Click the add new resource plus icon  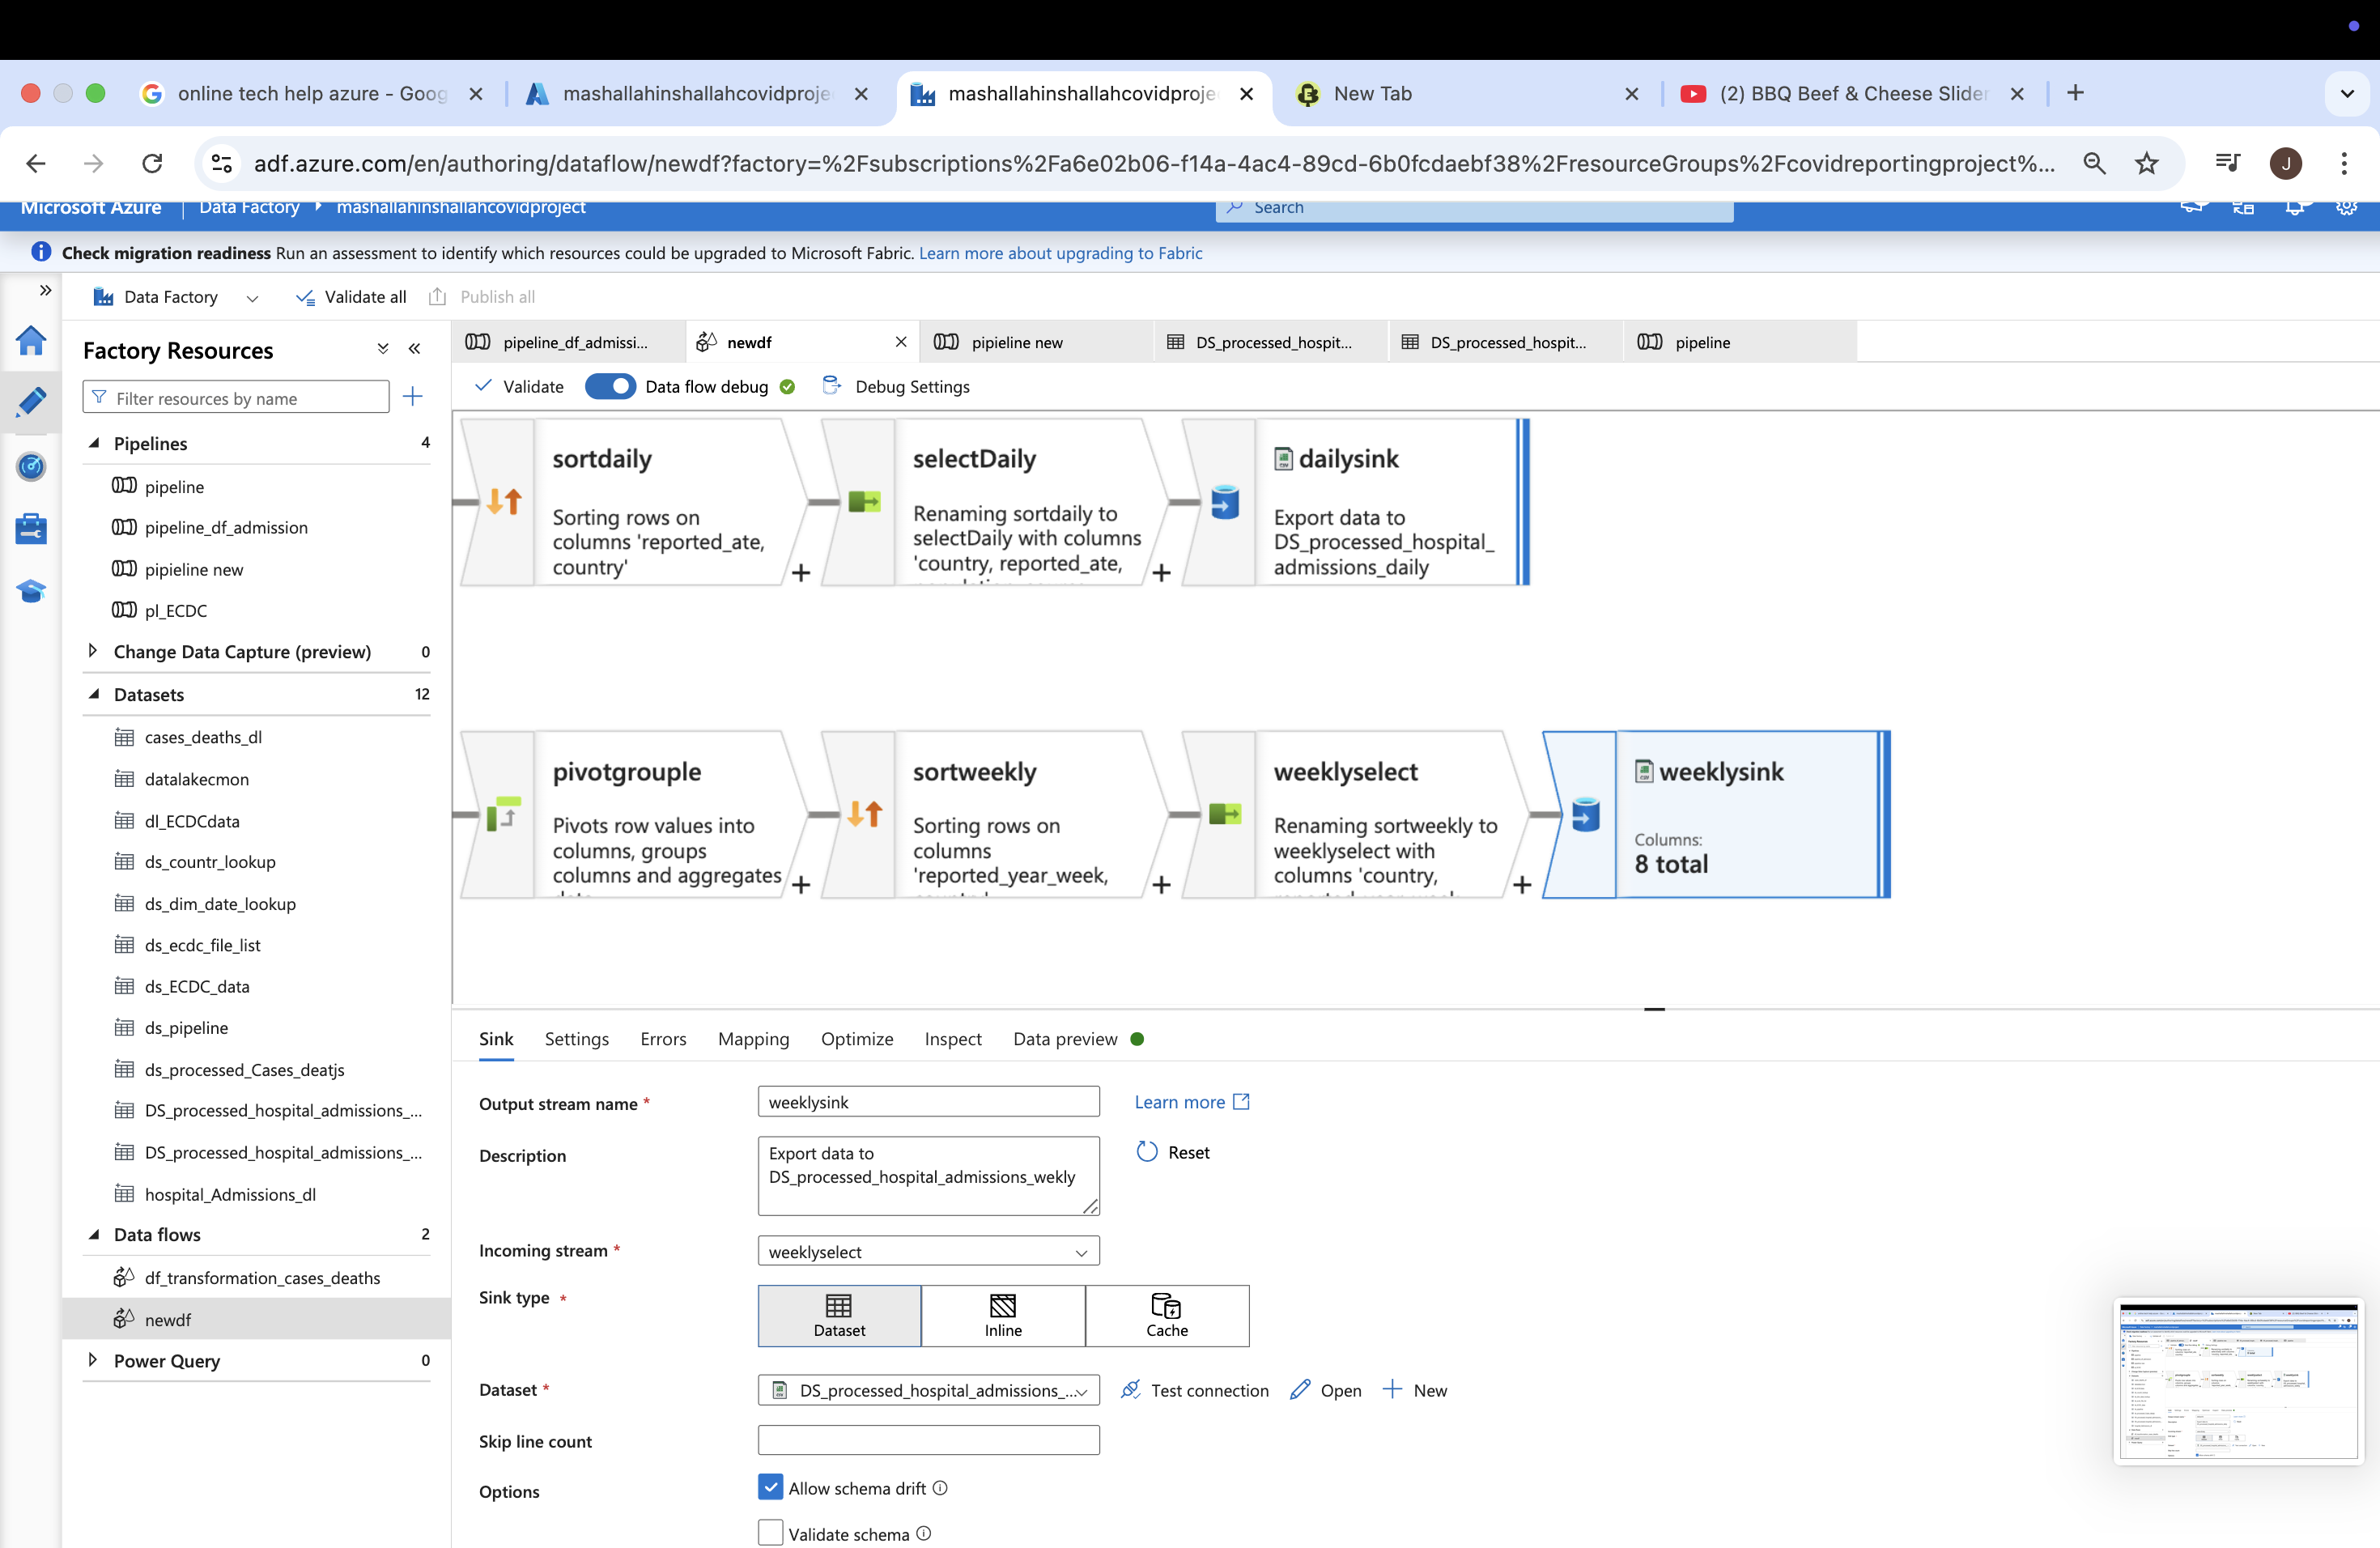pyautogui.click(x=412, y=397)
